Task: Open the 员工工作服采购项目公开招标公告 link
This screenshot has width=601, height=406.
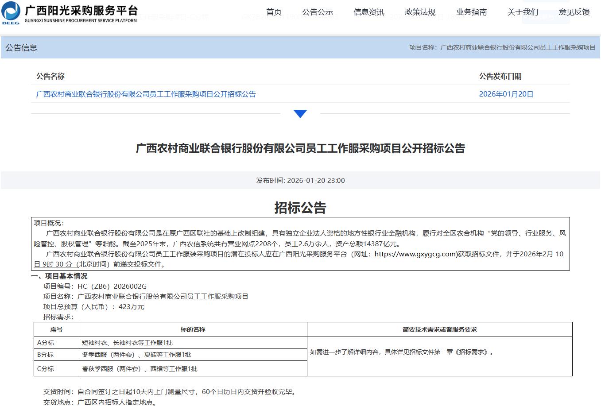Action: pos(146,94)
